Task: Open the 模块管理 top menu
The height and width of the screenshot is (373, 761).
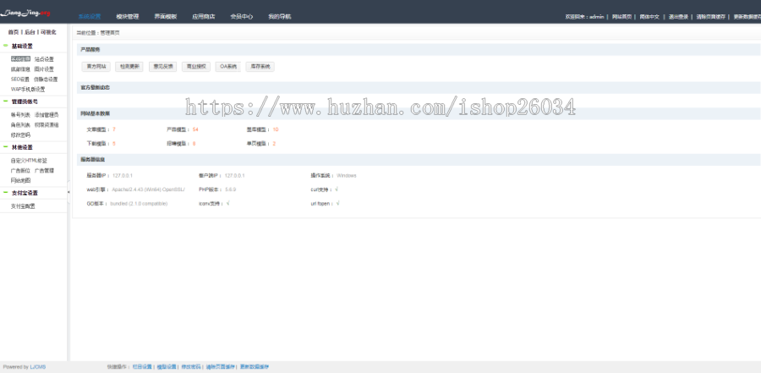Action: point(127,16)
